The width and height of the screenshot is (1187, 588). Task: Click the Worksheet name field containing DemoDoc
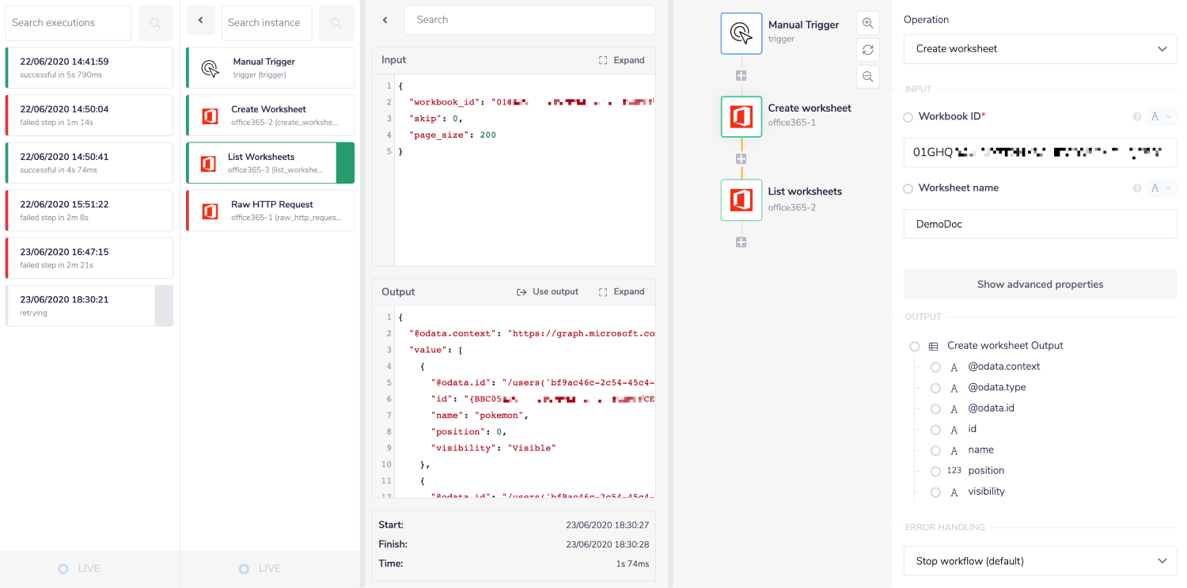(x=1039, y=224)
